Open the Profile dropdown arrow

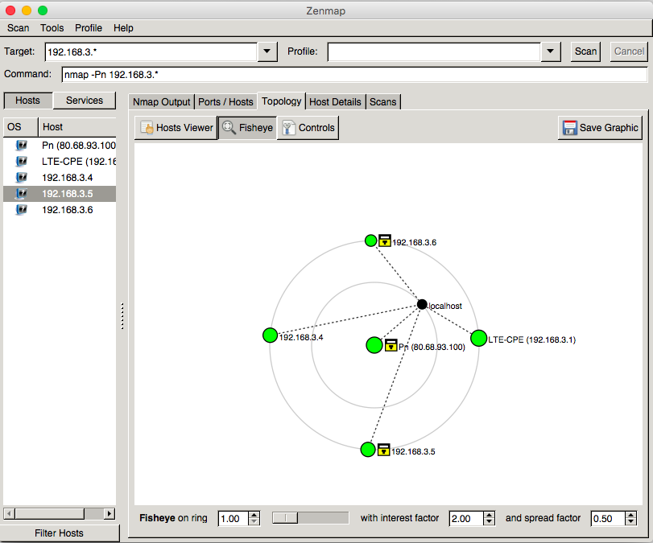(x=550, y=51)
